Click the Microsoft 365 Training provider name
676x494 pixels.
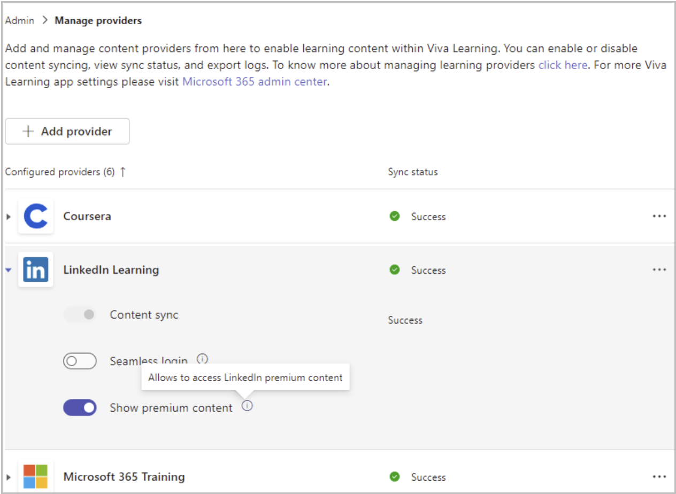click(x=124, y=477)
